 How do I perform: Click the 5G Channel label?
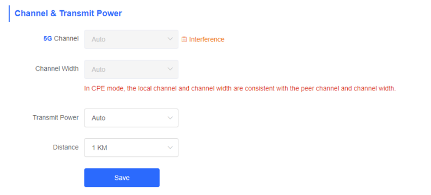pyautogui.click(x=61, y=39)
